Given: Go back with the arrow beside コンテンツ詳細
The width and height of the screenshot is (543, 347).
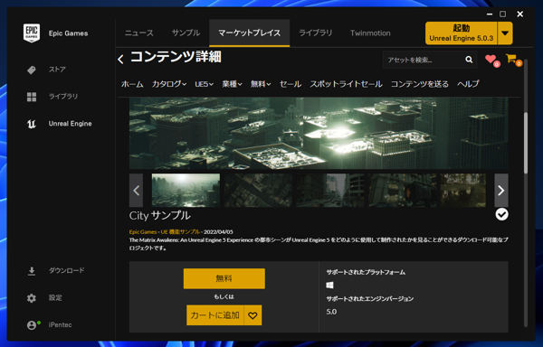Looking at the screenshot, I should [120, 59].
